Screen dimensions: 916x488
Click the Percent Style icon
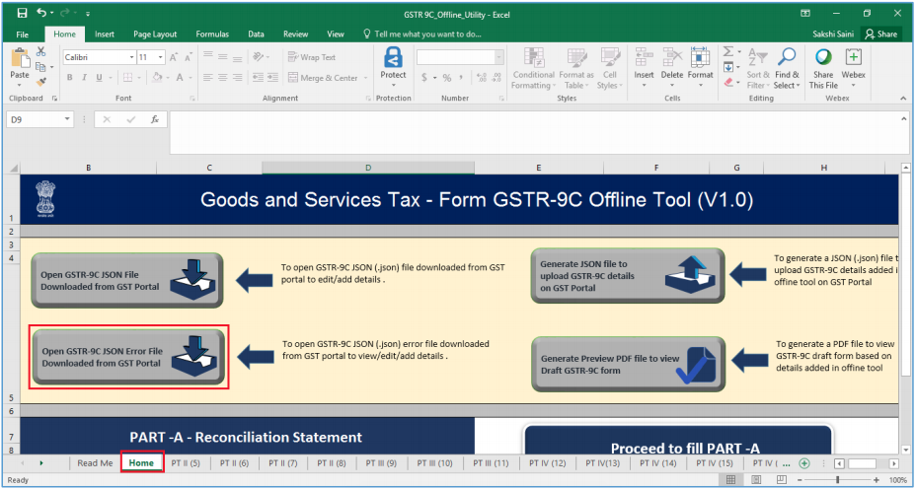(447, 78)
